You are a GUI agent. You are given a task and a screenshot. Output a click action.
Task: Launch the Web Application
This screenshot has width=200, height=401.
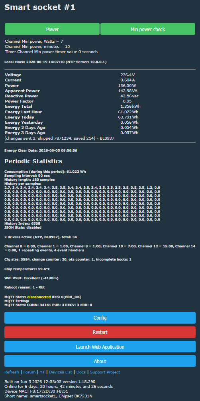100,347
